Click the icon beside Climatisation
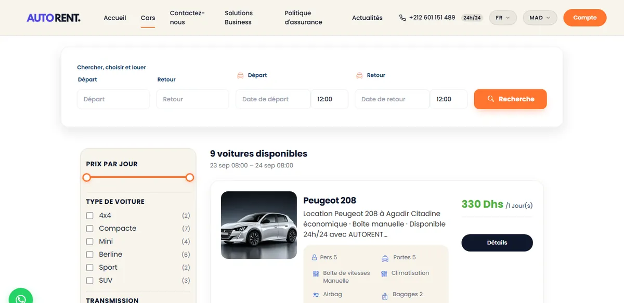 (x=384, y=274)
